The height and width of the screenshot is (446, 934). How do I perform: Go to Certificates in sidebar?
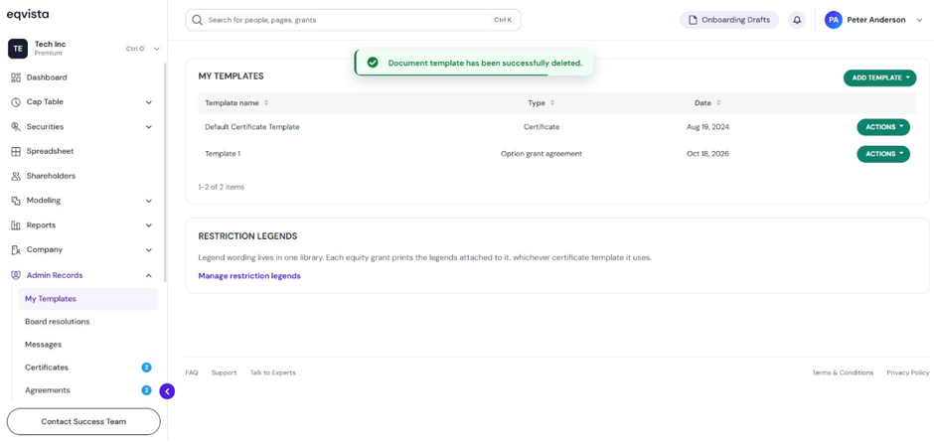pos(47,368)
